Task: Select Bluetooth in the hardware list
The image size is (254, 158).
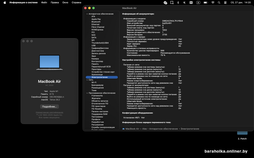Action: [96, 22]
